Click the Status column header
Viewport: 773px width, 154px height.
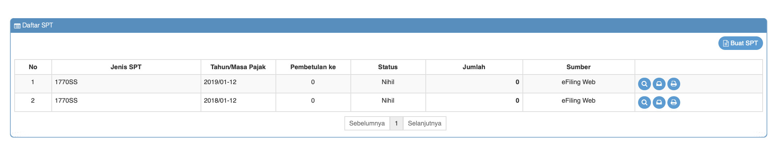click(388, 67)
